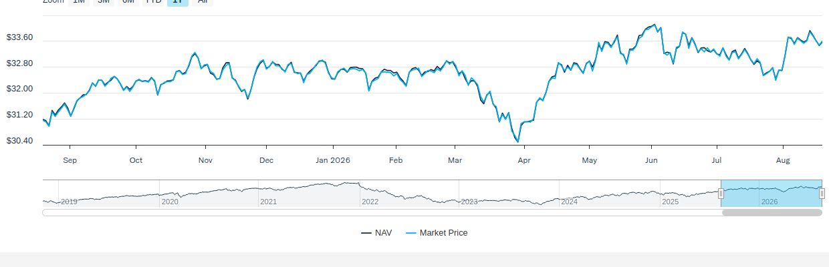Choose the YTD zoom range

(153, 2)
